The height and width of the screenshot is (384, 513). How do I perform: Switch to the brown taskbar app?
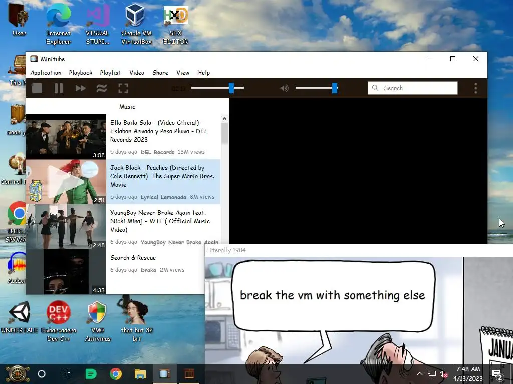(x=189, y=374)
